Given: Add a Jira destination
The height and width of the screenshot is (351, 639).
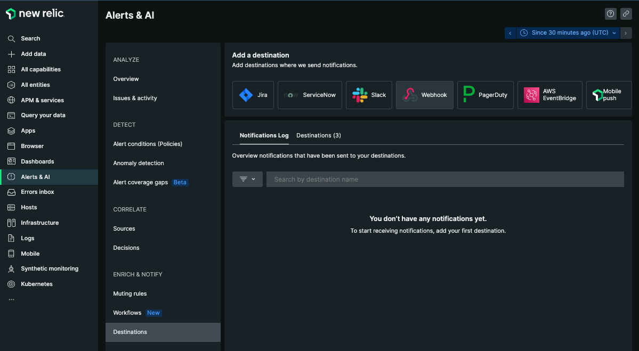Looking at the screenshot, I should [x=253, y=95].
